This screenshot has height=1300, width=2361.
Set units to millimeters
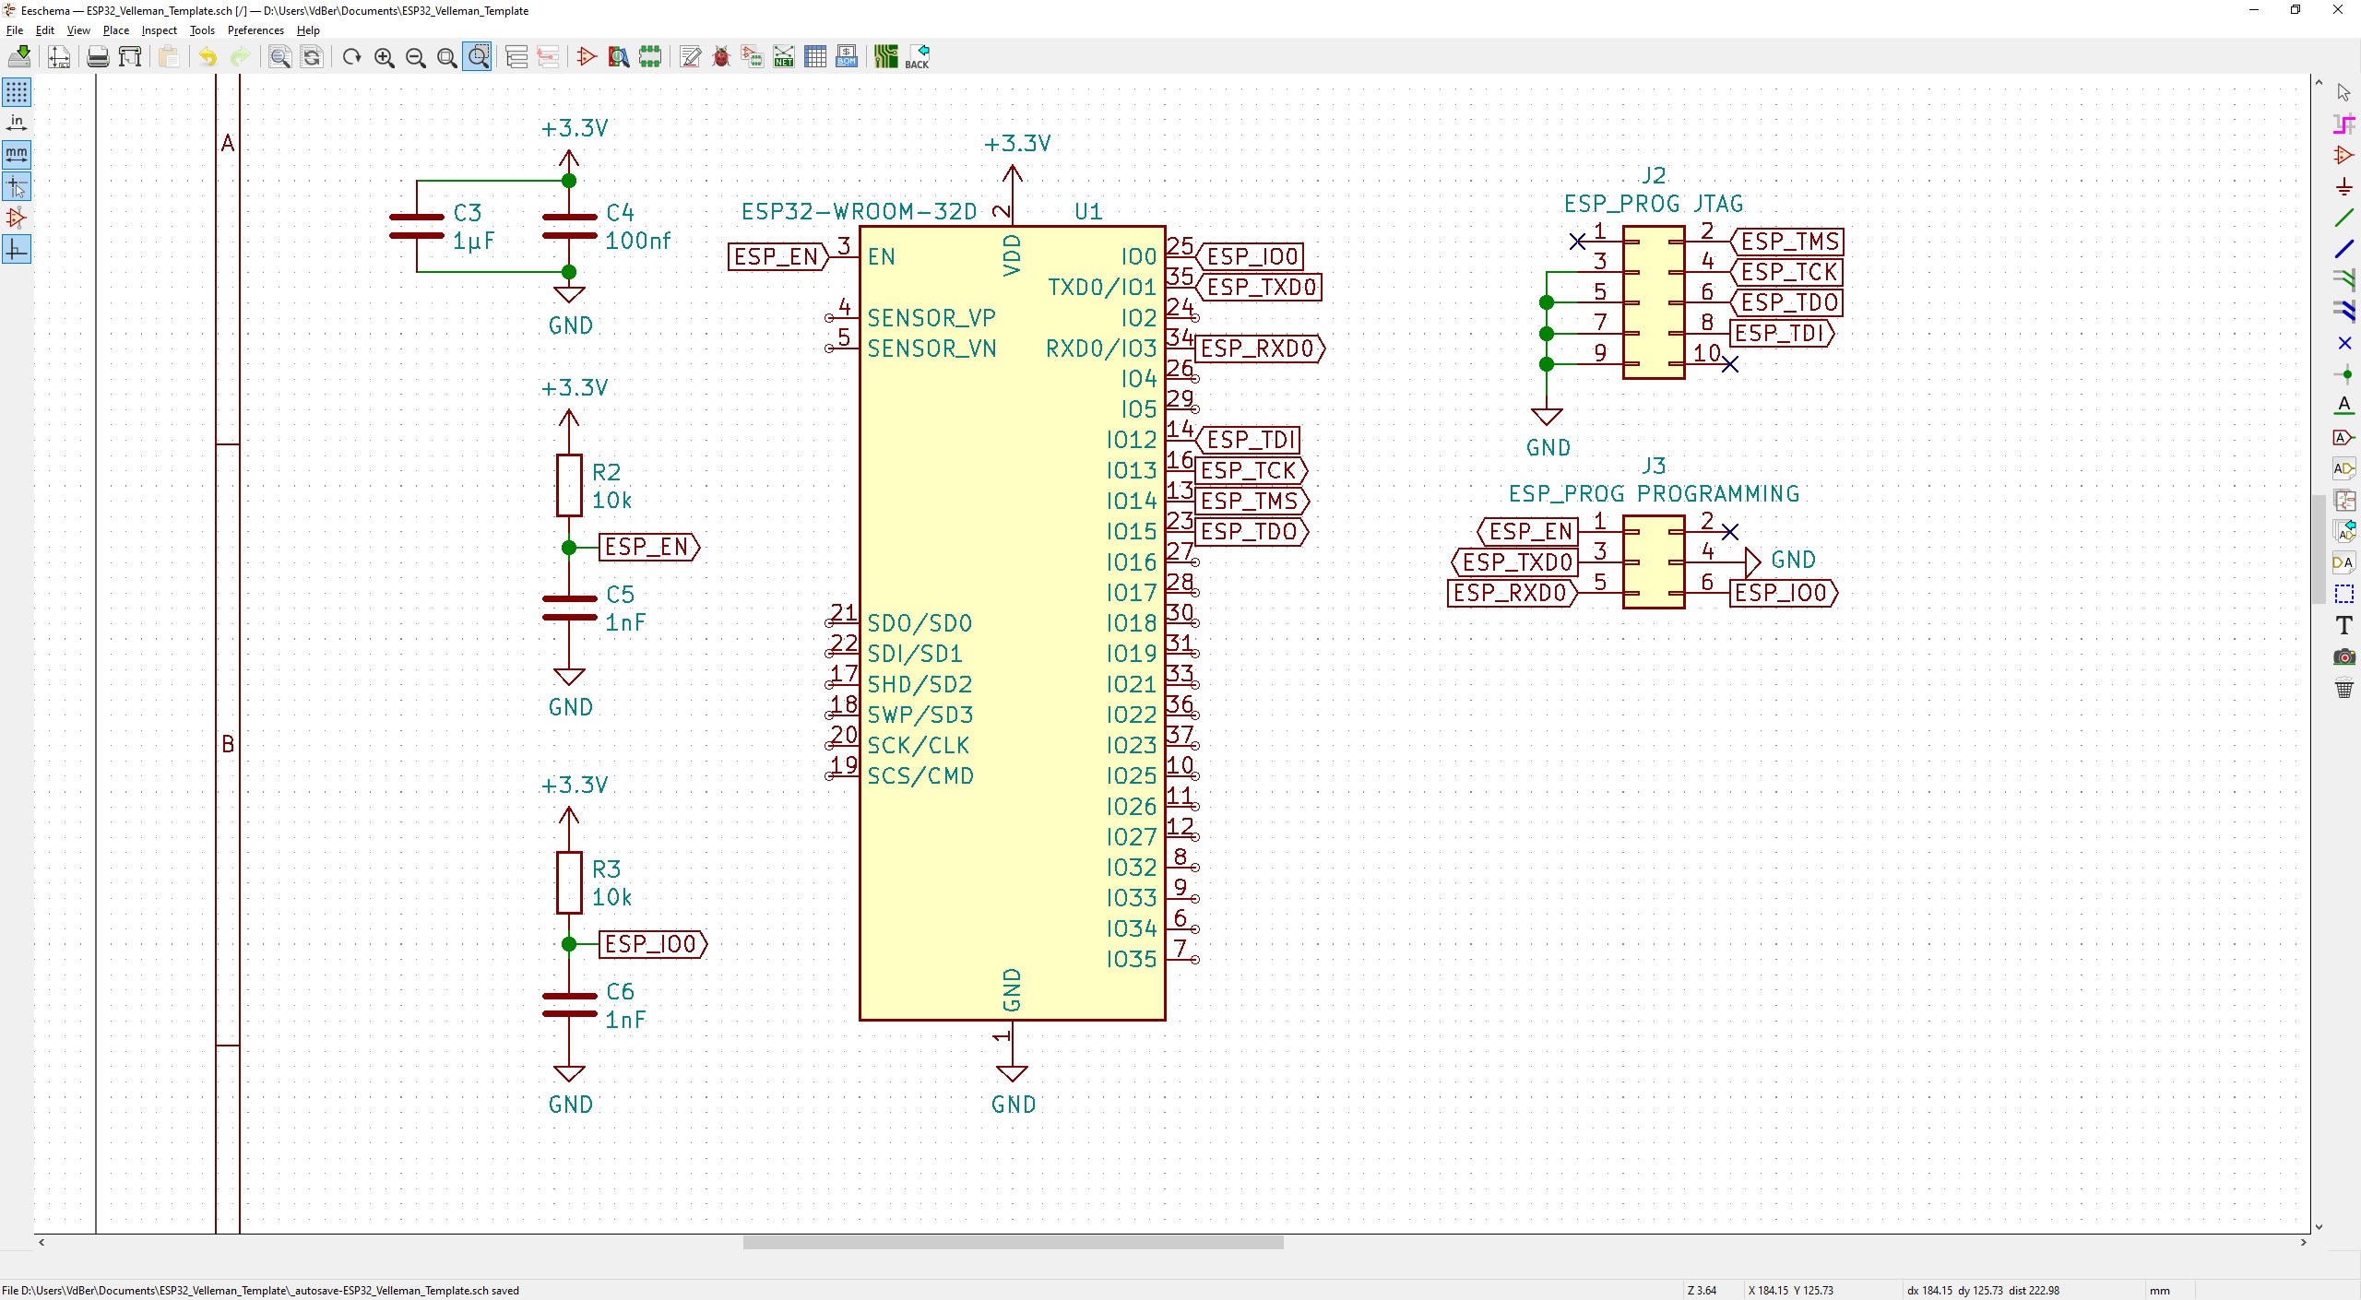[17, 155]
